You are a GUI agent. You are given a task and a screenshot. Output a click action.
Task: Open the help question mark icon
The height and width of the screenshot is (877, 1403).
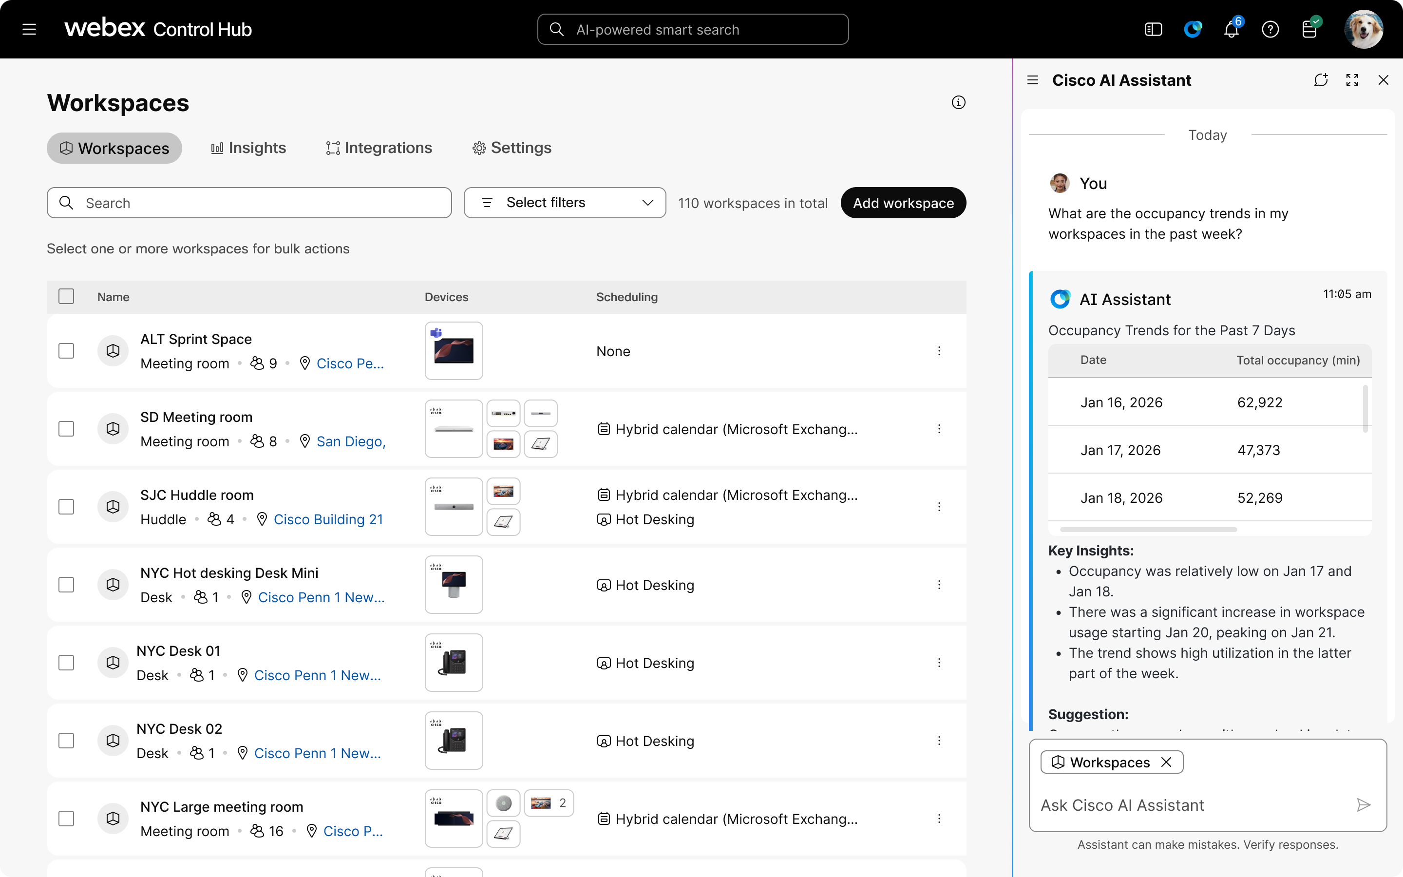click(1270, 29)
